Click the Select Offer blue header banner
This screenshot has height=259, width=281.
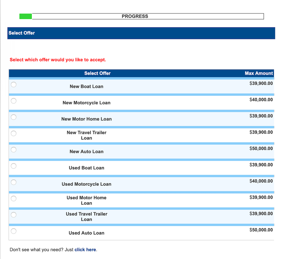tap(141, 33)
